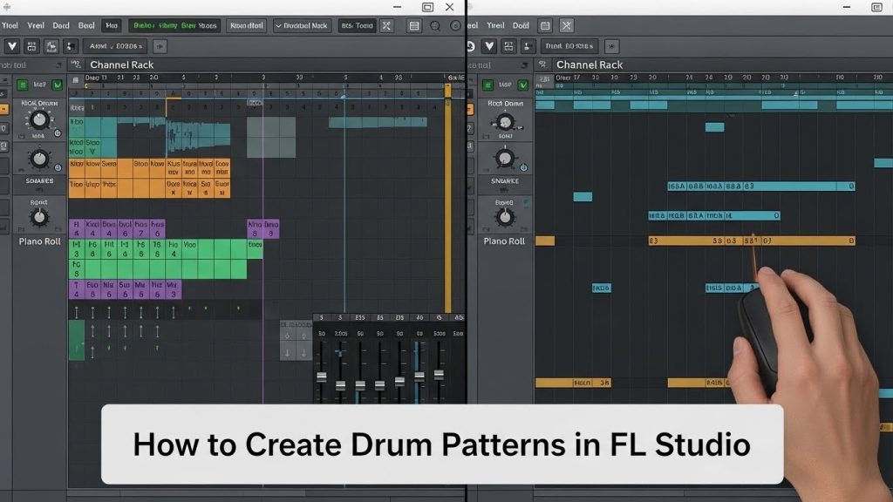Select the Tool menu in the menu bar

tap(10, 25)
